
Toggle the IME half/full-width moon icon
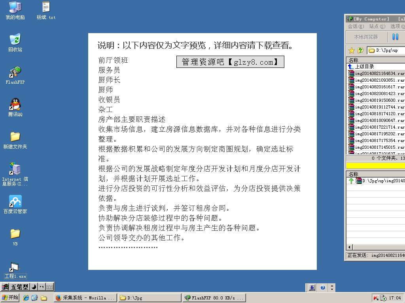[x=34, y=286]
